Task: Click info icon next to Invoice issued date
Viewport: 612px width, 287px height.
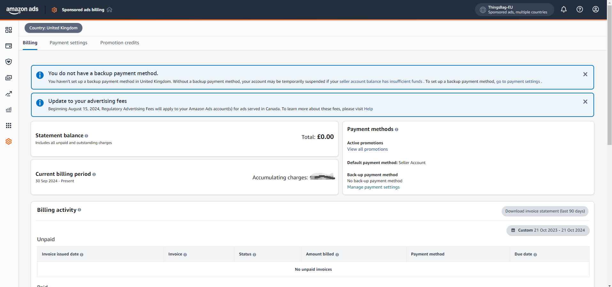Action: point(82,255)
